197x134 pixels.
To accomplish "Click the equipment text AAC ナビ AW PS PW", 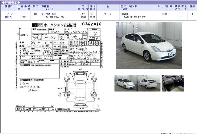I will pyautogui.click(x=135, y=17).
